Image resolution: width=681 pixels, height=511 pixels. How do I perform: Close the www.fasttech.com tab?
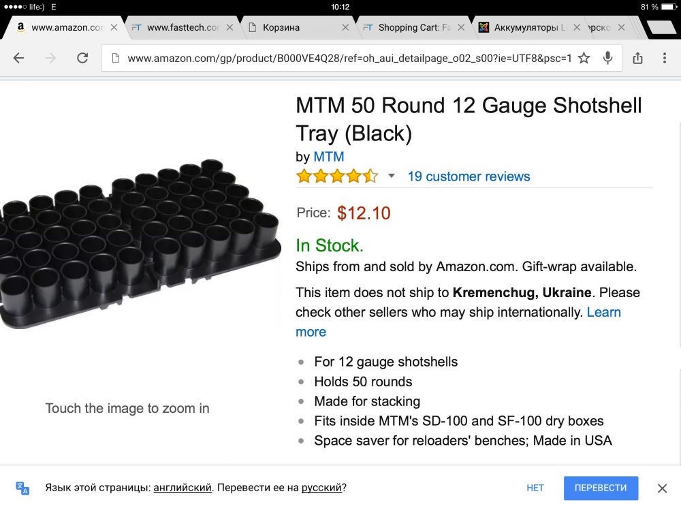click(229, 28)
